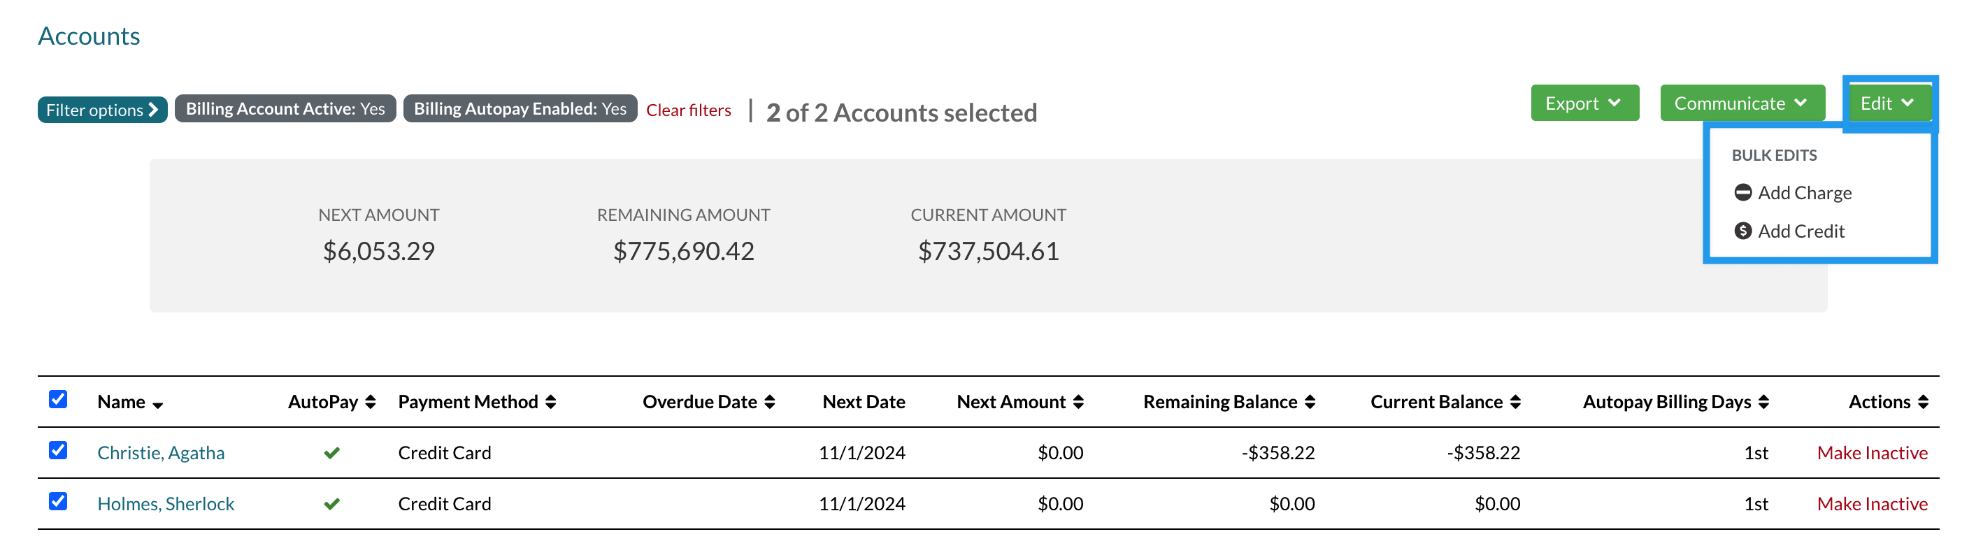The width and height of the screenshot is (1983, 555).
Task: Sort by Next Amount column arrows
Action: coord(1078,402)
